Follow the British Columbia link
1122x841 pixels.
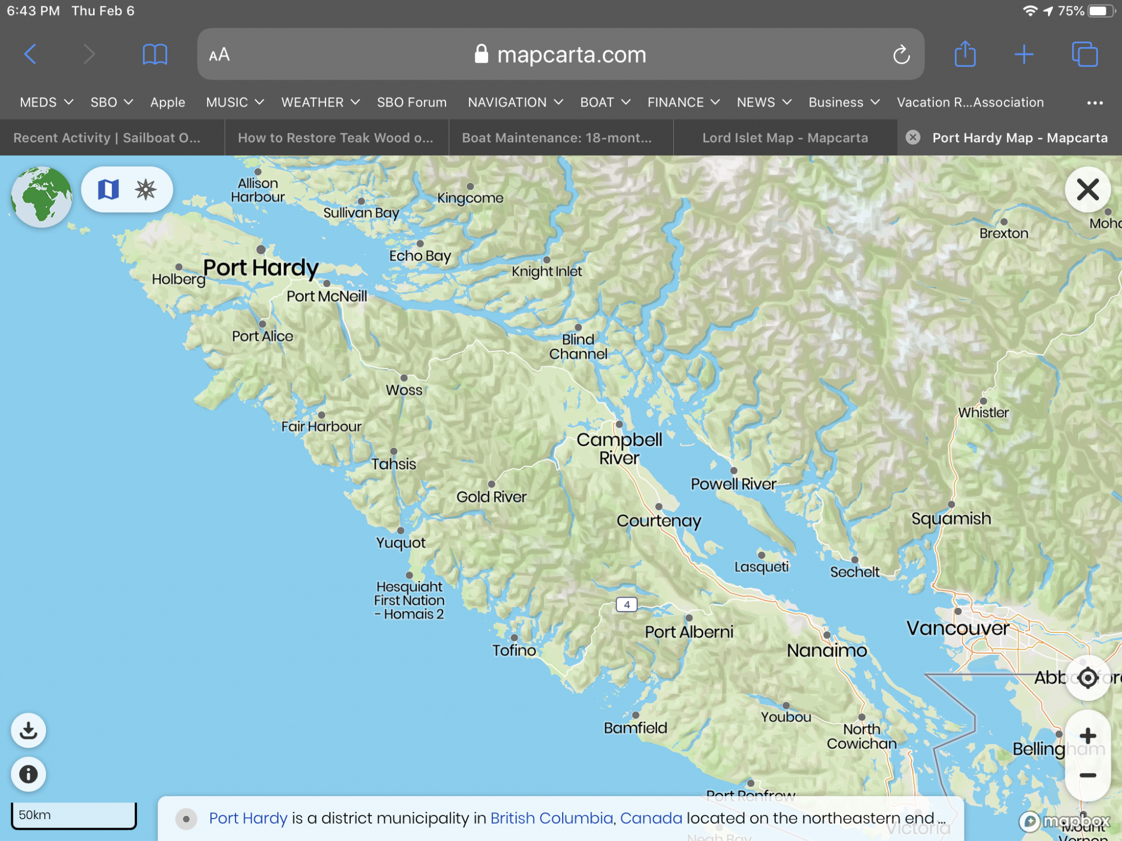551,819
